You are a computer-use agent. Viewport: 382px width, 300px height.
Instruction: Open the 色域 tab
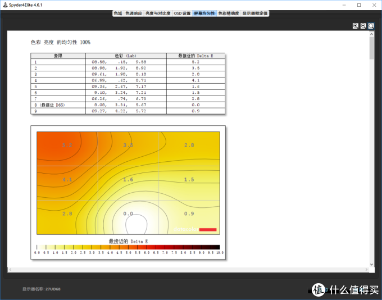coord(118,13)
